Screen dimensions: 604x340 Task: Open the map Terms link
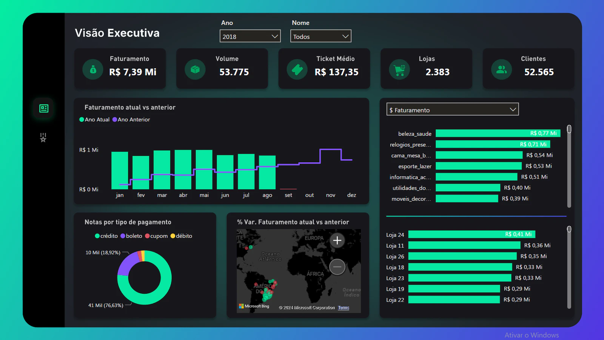tap(344, 308)
